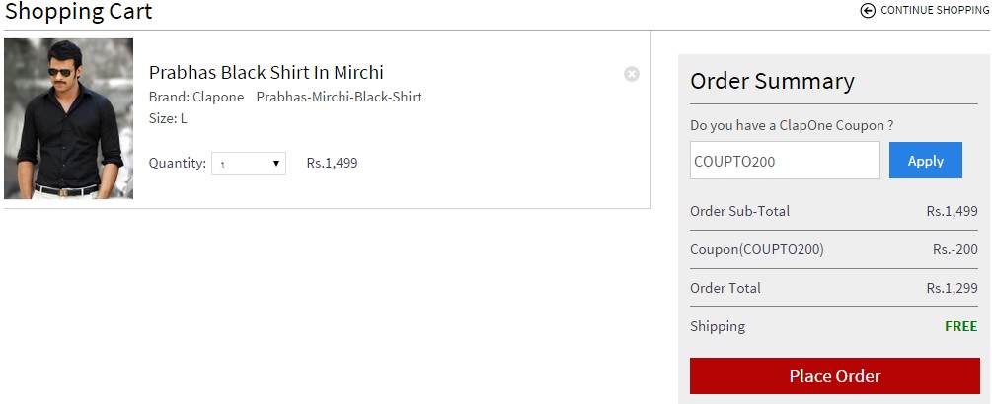Click the Shopping Cart page heading
The width and height of the screenshot is (992, 404).
(79, 12)
